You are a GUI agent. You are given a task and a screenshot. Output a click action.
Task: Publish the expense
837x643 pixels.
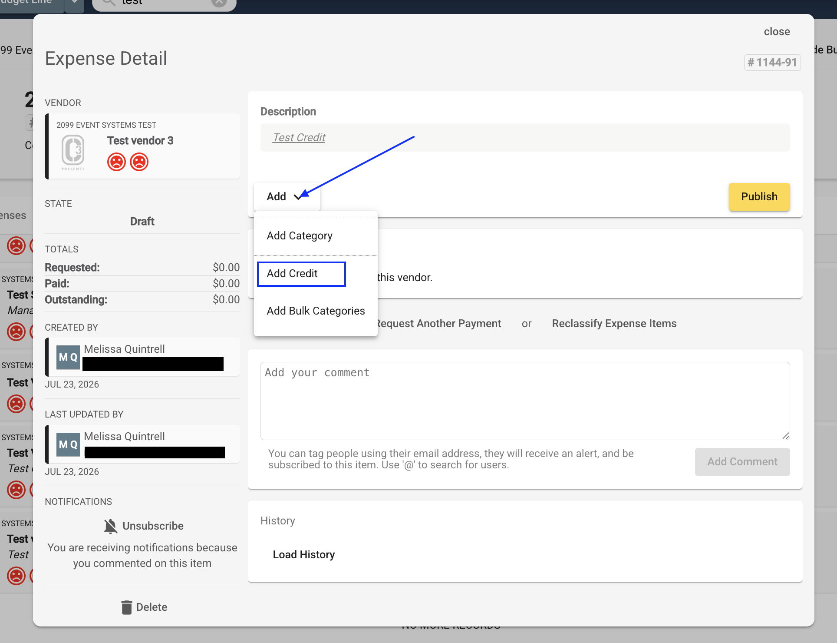[759, 197]
